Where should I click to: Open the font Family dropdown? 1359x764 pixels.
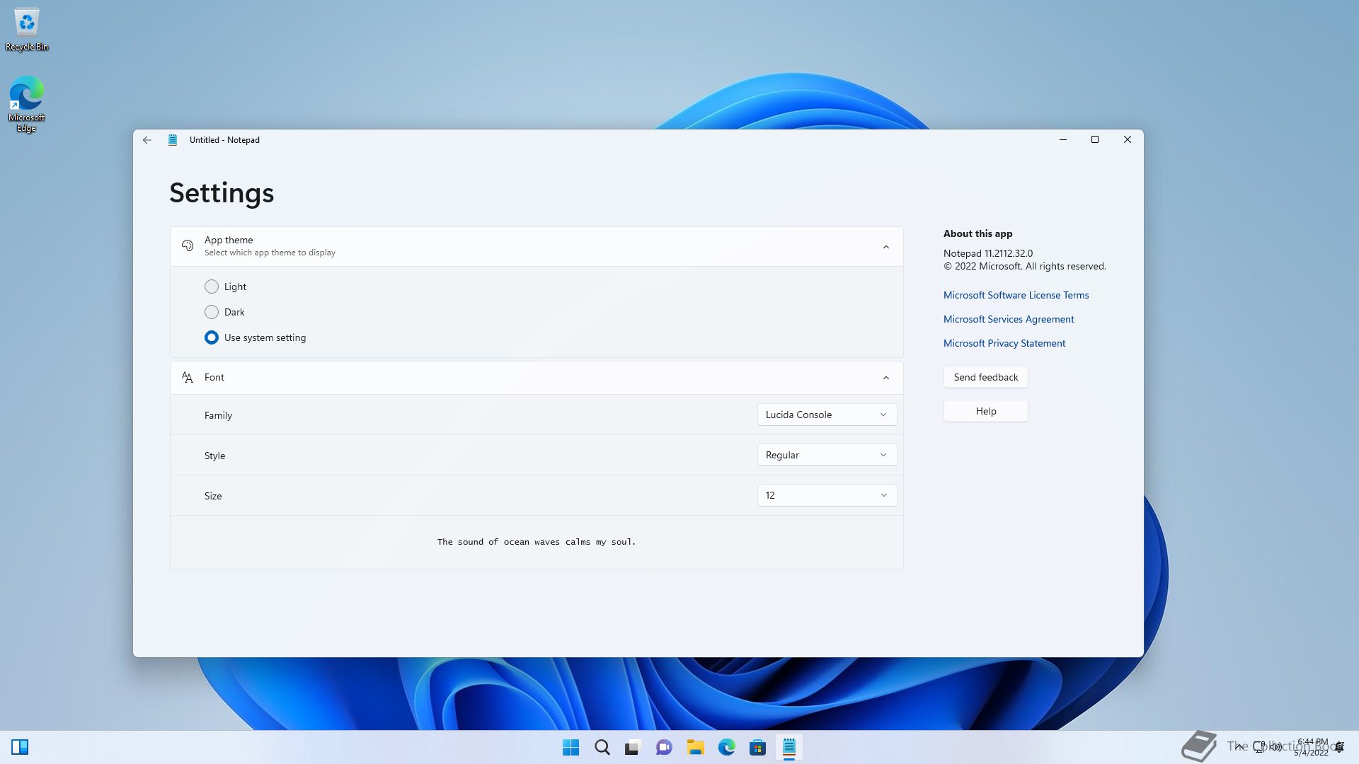coord(827,415)
